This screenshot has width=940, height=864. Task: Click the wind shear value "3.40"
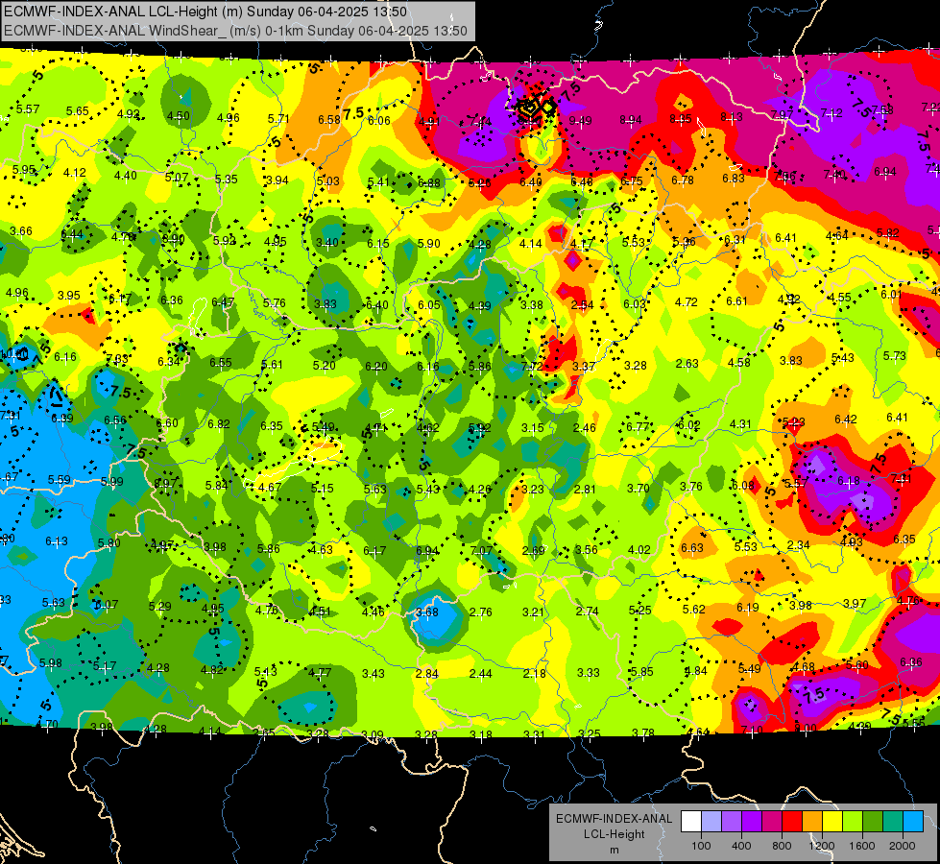pos(326,242)
